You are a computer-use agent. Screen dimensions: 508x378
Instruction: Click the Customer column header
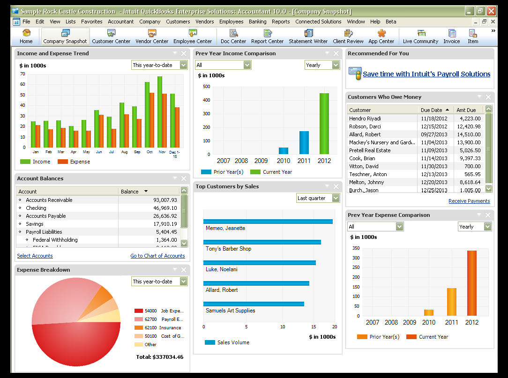(x=382, y=110)
